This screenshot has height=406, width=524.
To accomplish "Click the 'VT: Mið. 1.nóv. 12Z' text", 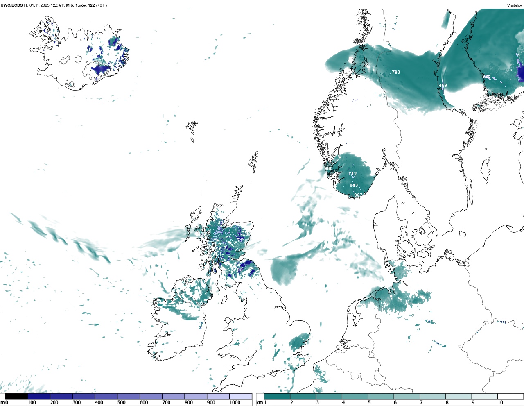I will click(x=77, y=5).
